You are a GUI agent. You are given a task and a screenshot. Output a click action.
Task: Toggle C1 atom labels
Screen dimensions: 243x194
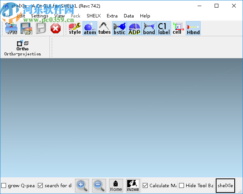[x=164, y=28]
